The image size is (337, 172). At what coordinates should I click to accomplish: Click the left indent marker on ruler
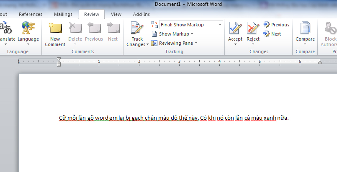(x=59, y=64)
